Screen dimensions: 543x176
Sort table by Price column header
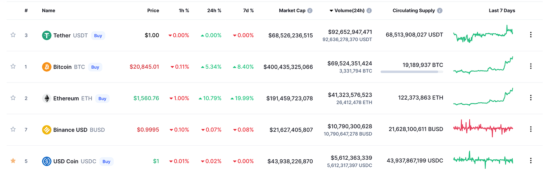(153, 10)
